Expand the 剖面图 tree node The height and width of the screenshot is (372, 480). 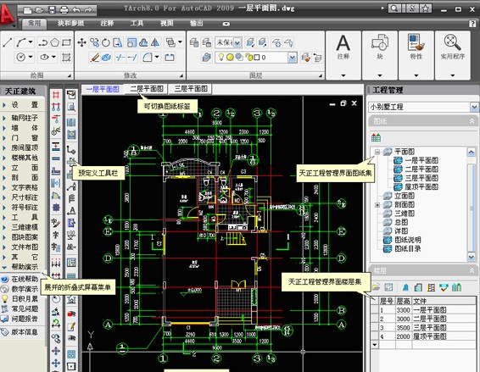pos(377,205)
